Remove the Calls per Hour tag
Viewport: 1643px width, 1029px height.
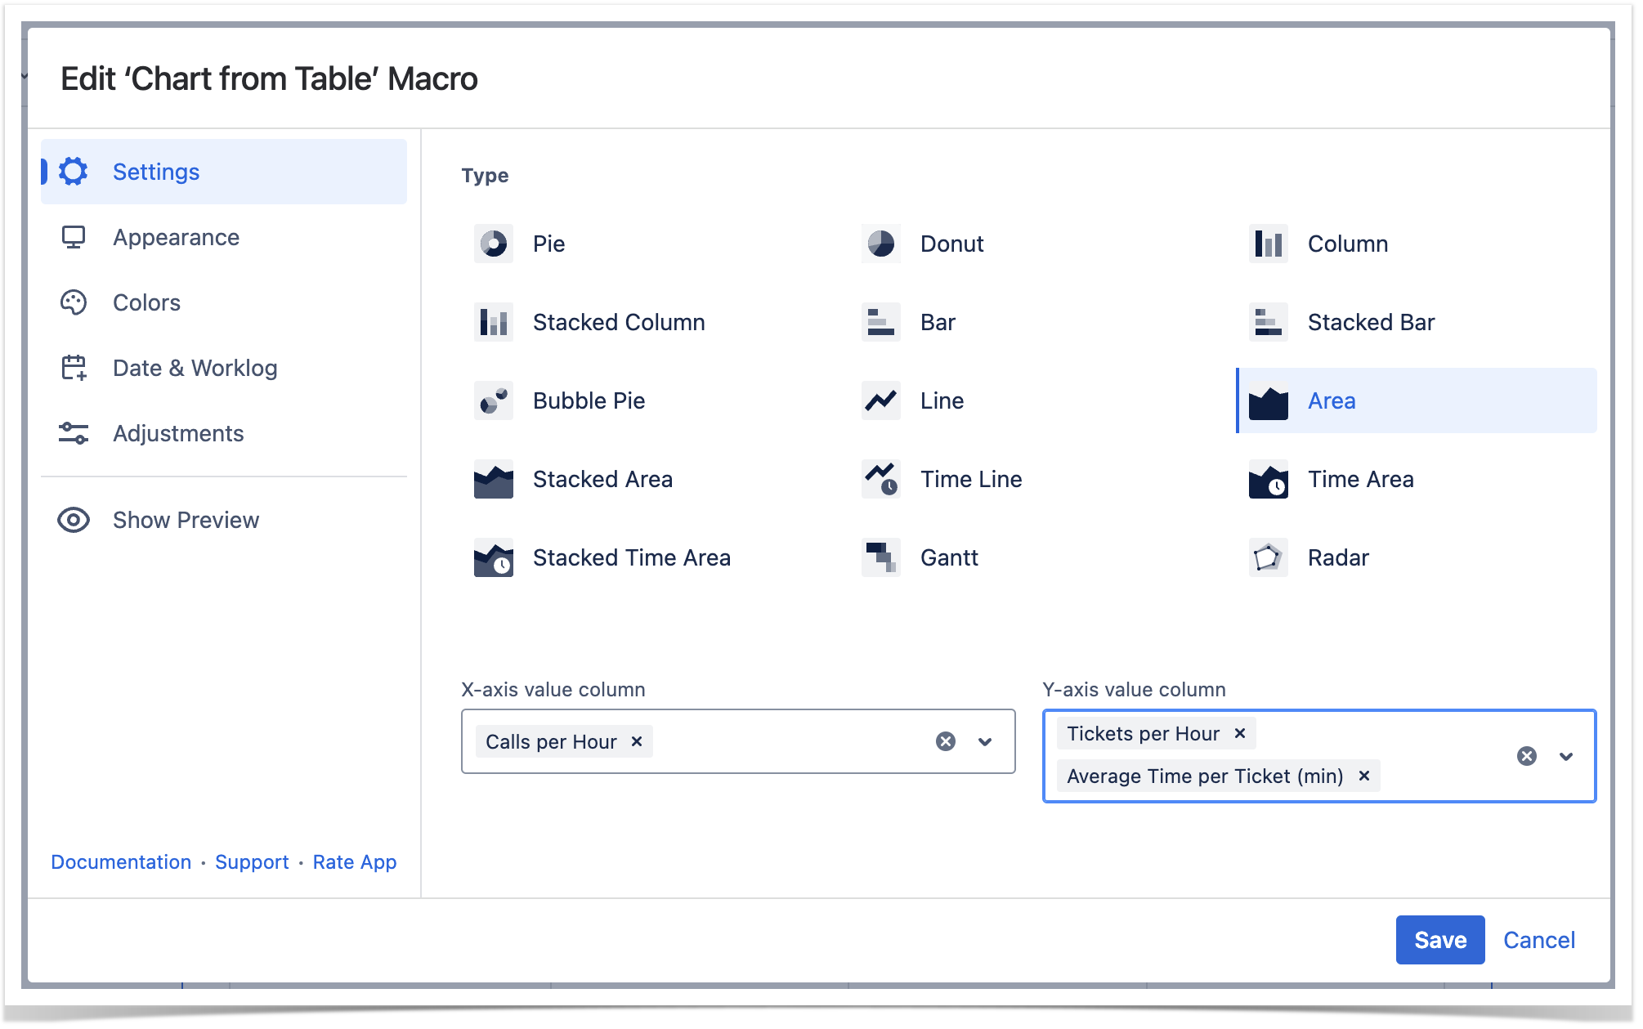coord(637,741)
